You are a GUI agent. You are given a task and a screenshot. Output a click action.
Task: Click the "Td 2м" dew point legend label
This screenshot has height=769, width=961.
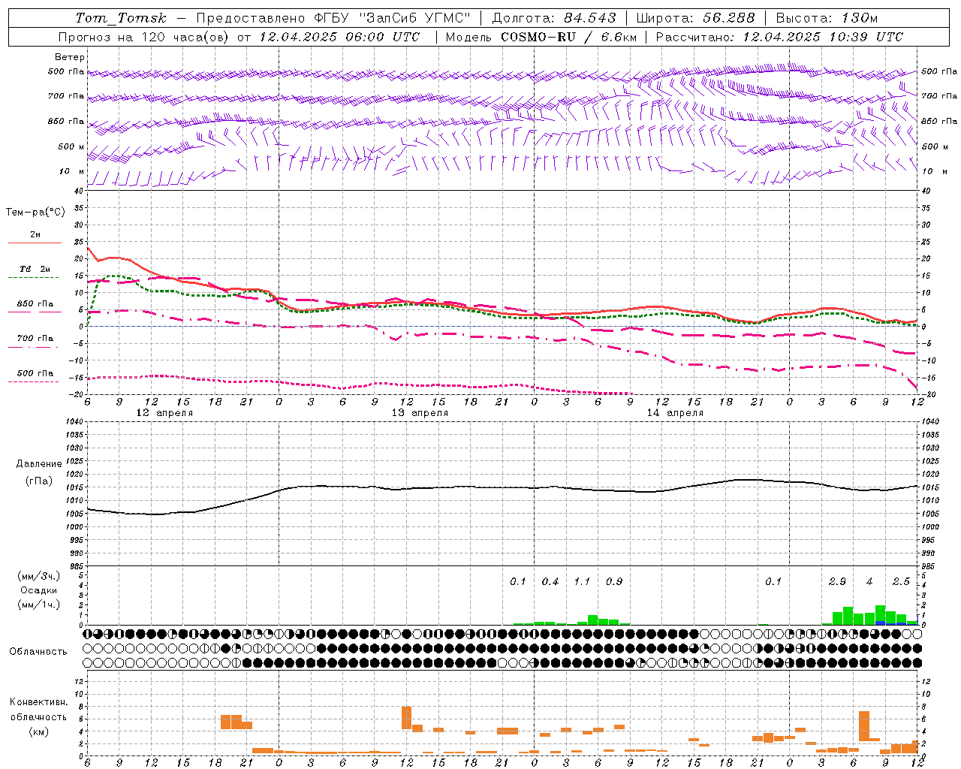[35, 269]
